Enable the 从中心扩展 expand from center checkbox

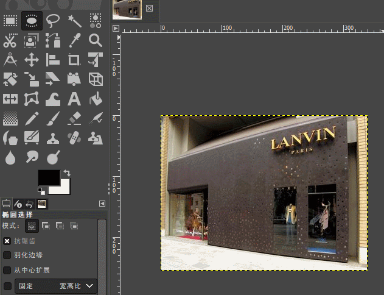pyautogui.click(x=7, y=270)
